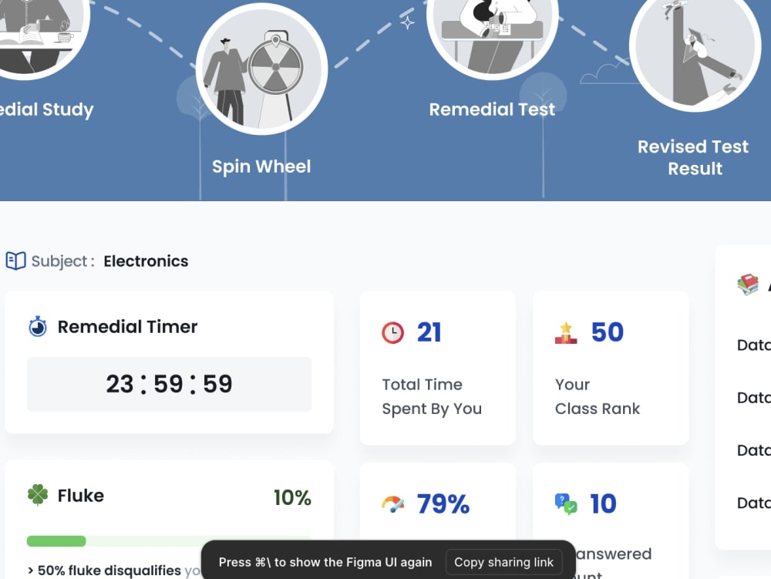771x579 pixels.
Task: Click the Electronics subject name
Action: 146,261
